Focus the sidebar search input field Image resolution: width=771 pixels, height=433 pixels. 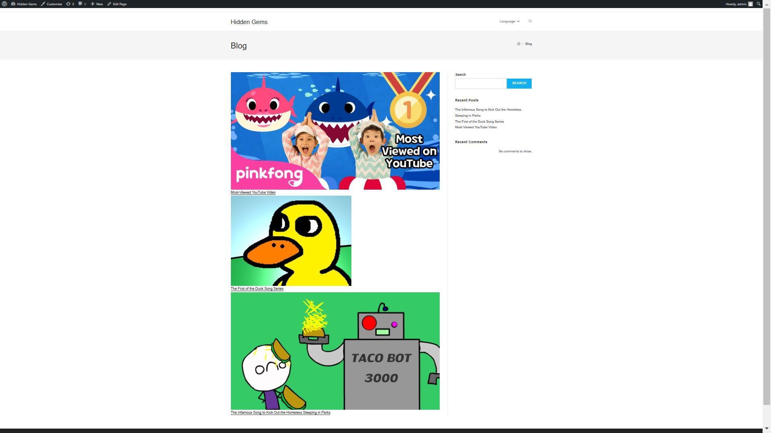pos(481,83)
